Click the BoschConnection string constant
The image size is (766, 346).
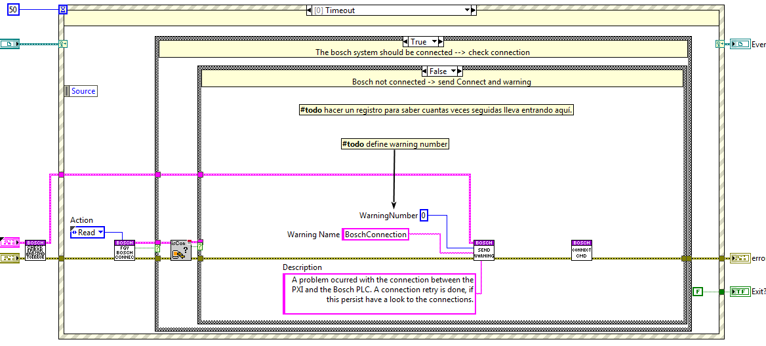[x=376, y=234]
